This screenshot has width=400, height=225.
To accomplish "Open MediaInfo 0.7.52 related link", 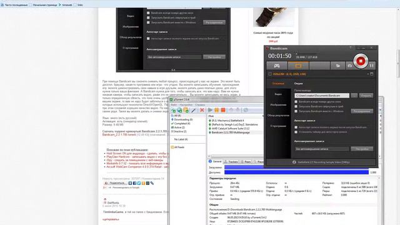I will 137,164.
